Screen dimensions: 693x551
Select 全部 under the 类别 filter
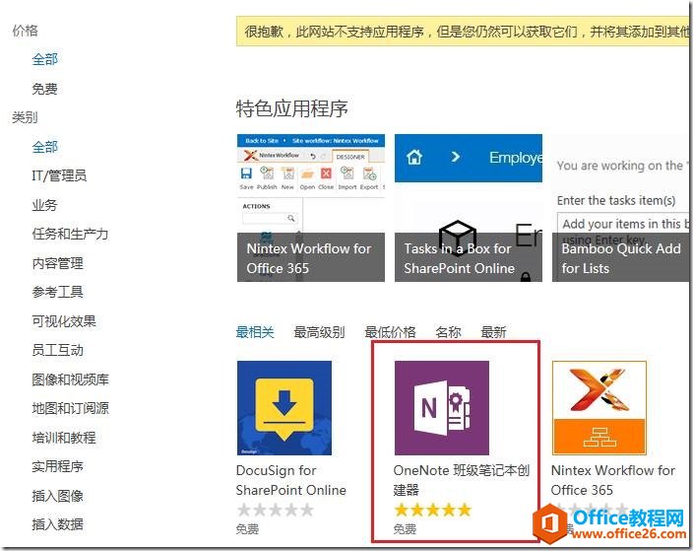(44, 147)
